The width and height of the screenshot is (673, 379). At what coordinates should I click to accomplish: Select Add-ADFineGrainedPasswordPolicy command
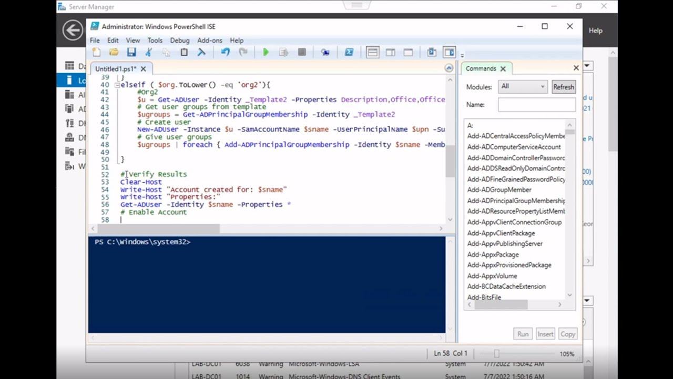[x=516, y=179]
